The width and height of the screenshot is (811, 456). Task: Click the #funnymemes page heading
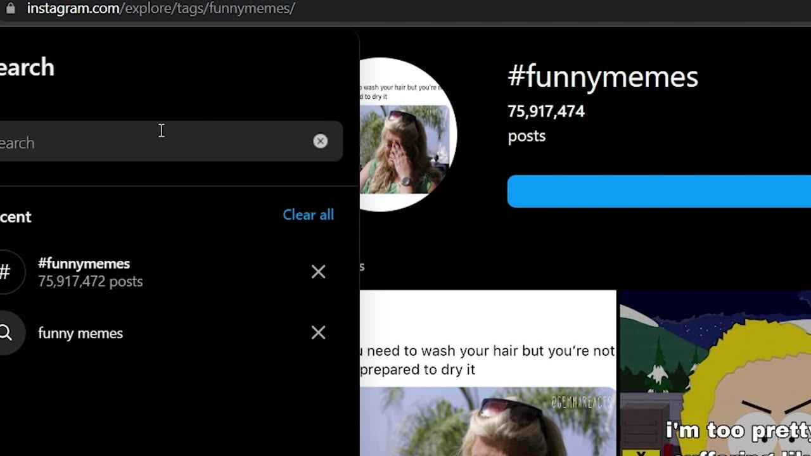tap(603, 77)
